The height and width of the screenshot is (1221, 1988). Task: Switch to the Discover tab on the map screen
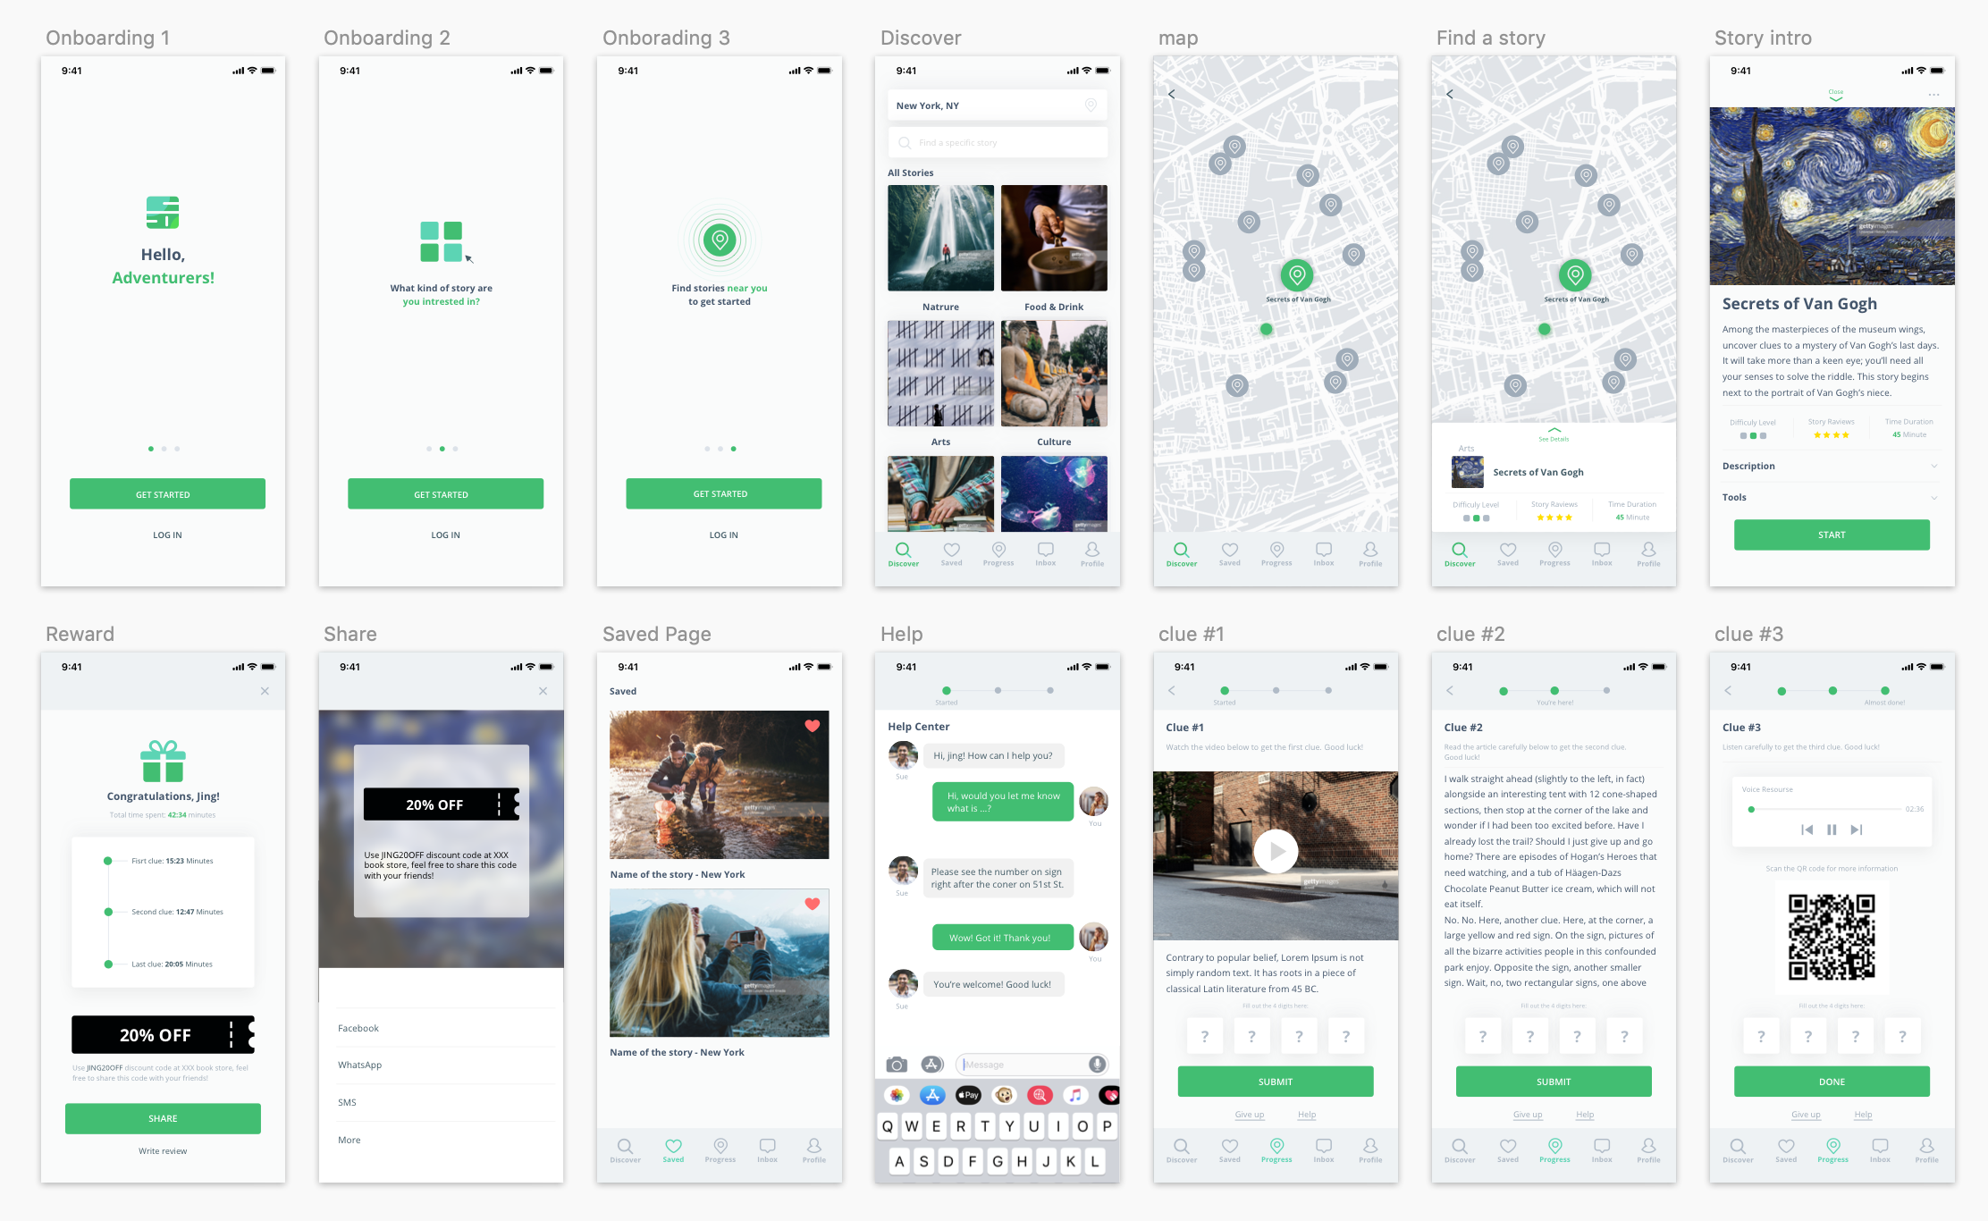(1182, 552)
